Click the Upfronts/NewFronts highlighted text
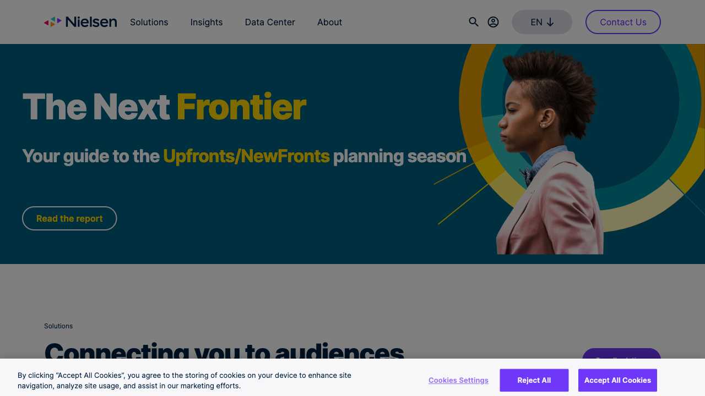Image resolution: width=705 pixels, height=396 pixels. pyautogui.click(x=246, y=156)
